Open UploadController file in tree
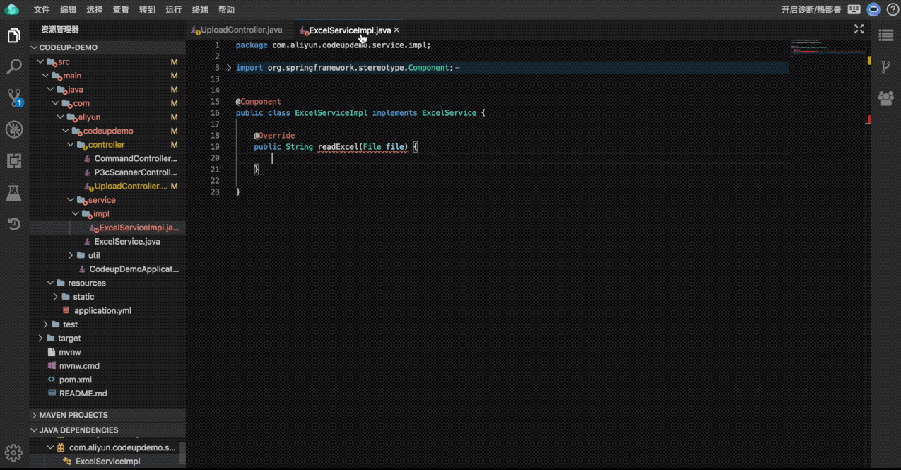901x470 pixels. pyautogui.click(x=107, y=187)
